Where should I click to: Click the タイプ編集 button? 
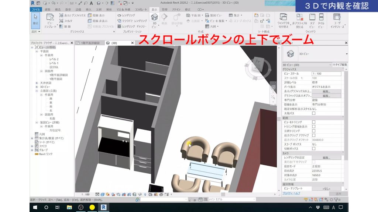(x=340, y=64)
